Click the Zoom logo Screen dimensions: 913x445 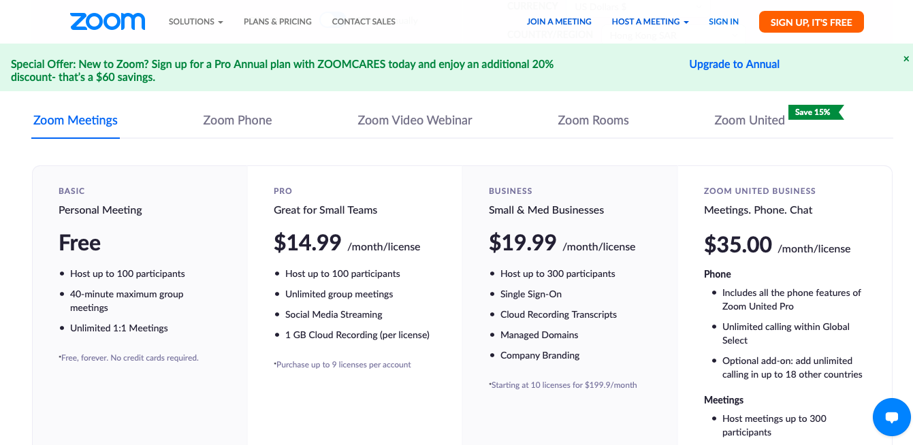pos(108,22)
